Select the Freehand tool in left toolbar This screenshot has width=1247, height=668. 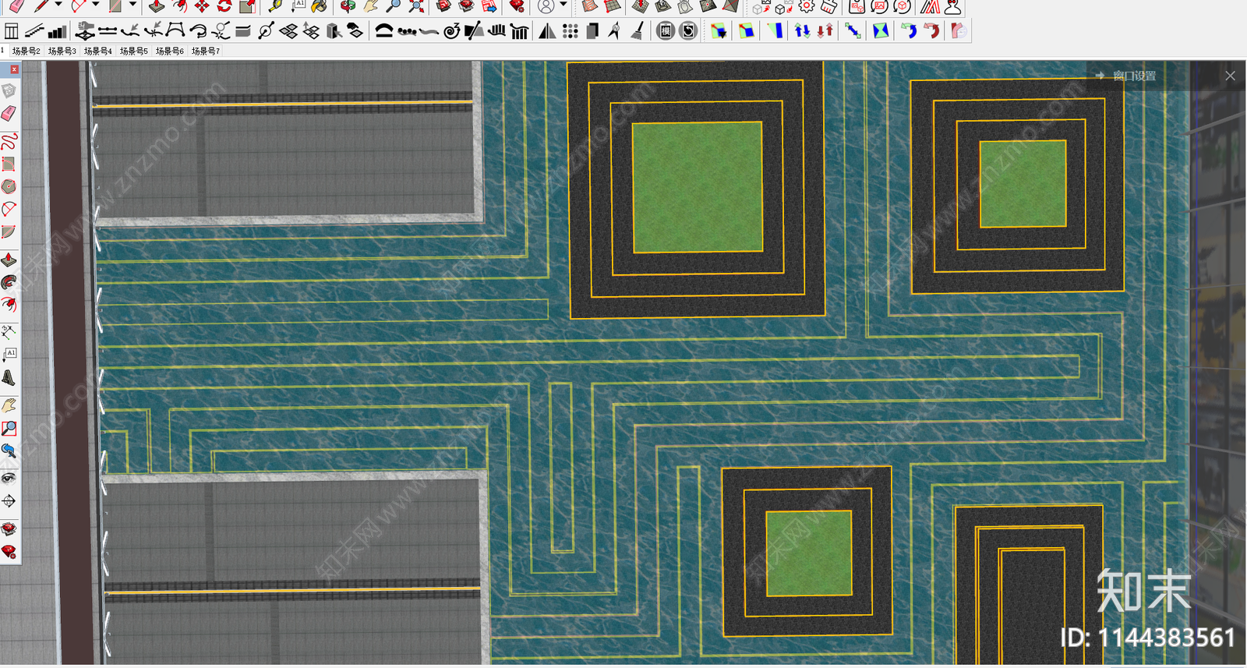[x=9, y=142]
